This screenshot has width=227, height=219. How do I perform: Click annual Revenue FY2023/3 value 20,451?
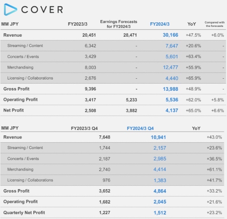coord(89,35)
